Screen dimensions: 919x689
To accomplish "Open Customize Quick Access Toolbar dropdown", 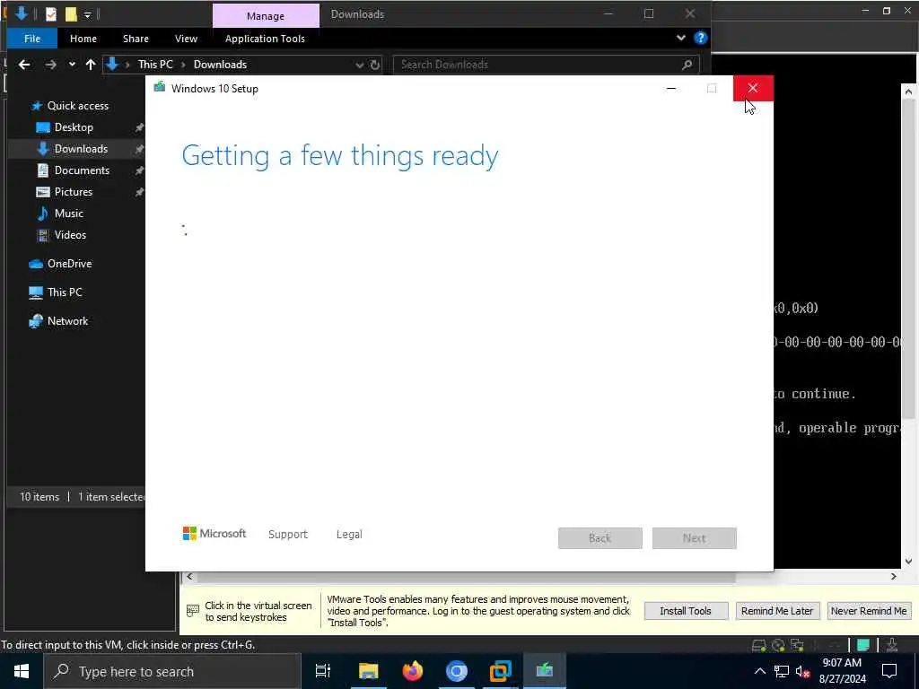I will [x=87, y=14].
